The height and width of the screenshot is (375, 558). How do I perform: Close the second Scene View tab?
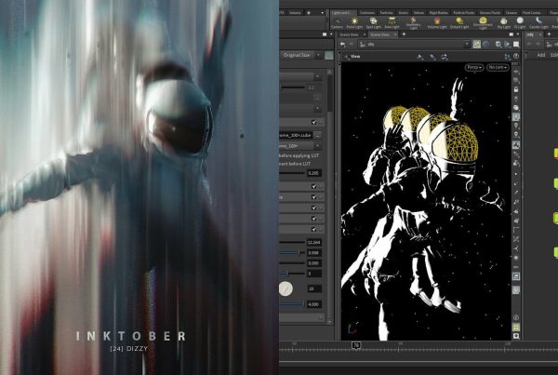click(x=395, y=34)
